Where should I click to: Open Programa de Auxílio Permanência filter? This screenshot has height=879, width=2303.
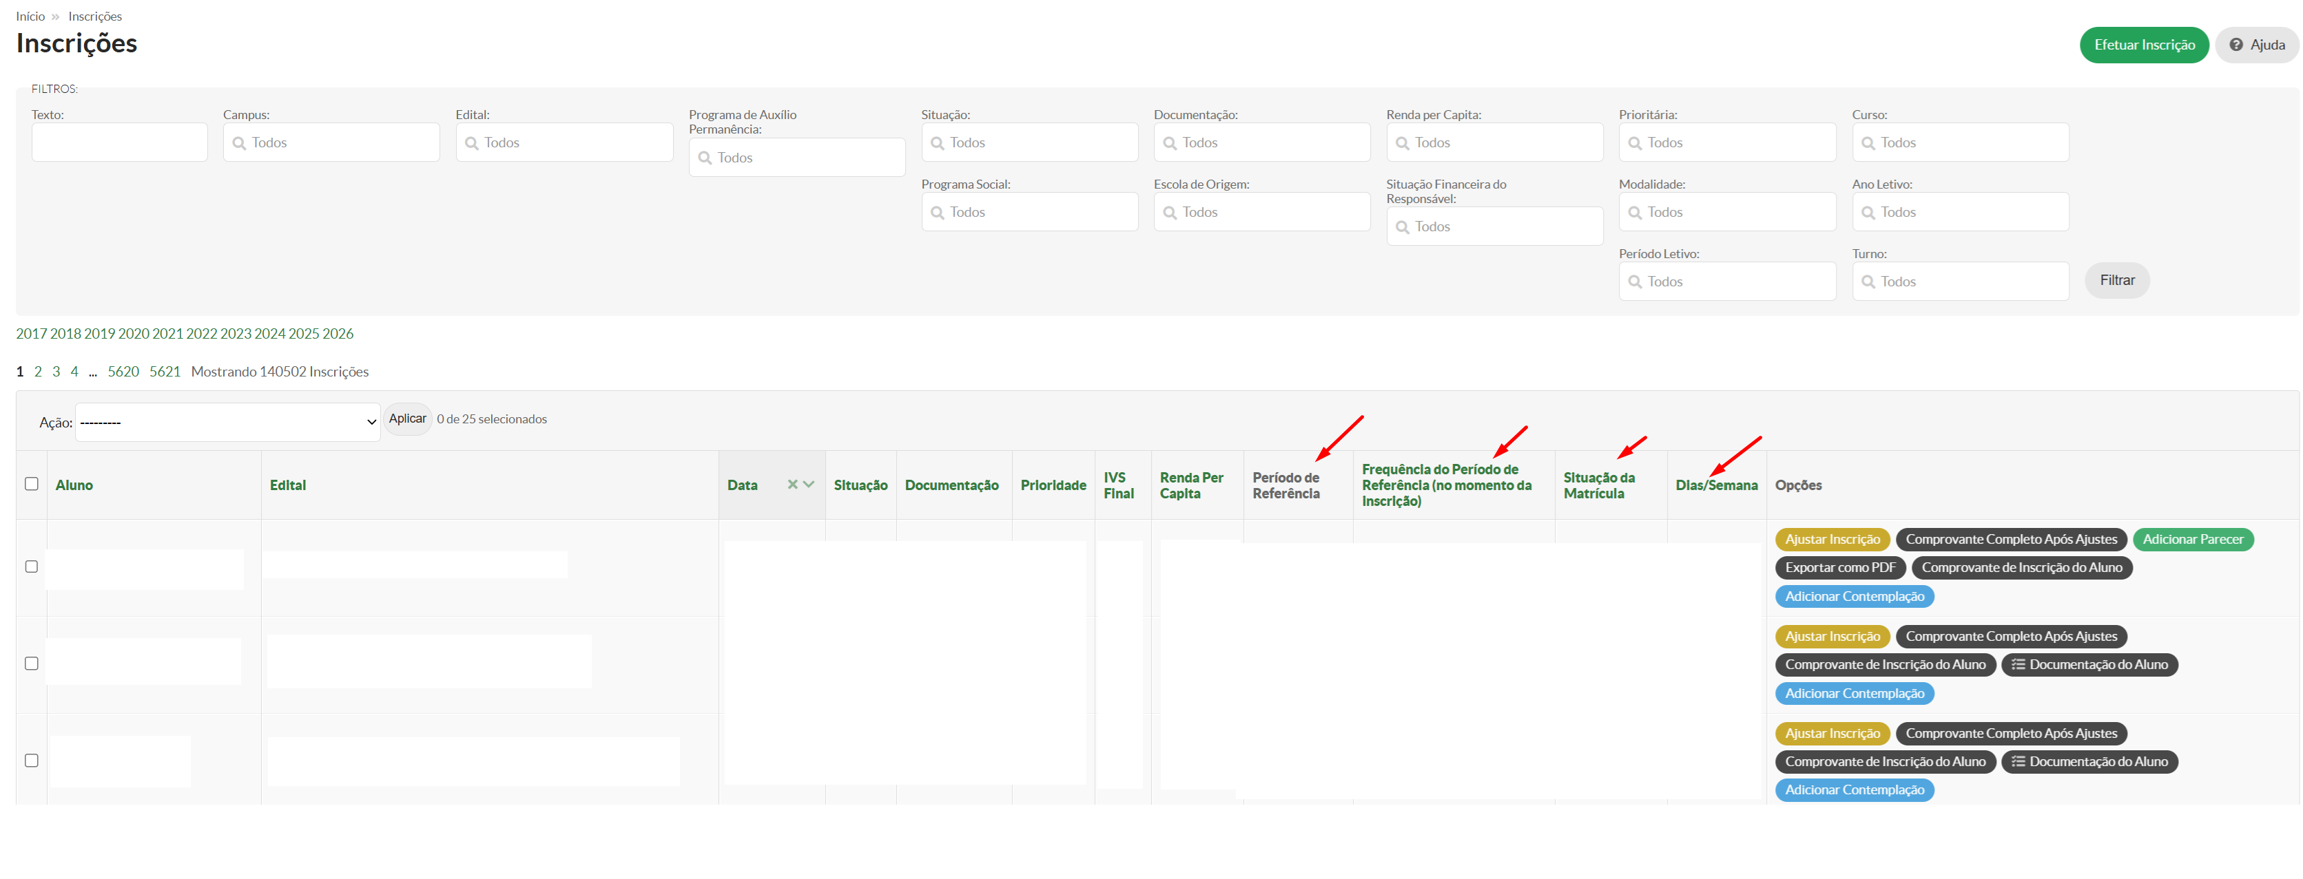(x=796, y=157)
